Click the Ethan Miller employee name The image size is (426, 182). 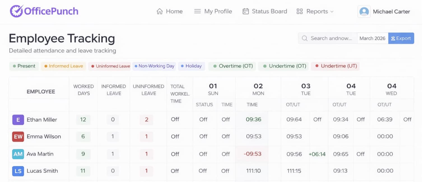click(42, 120)
